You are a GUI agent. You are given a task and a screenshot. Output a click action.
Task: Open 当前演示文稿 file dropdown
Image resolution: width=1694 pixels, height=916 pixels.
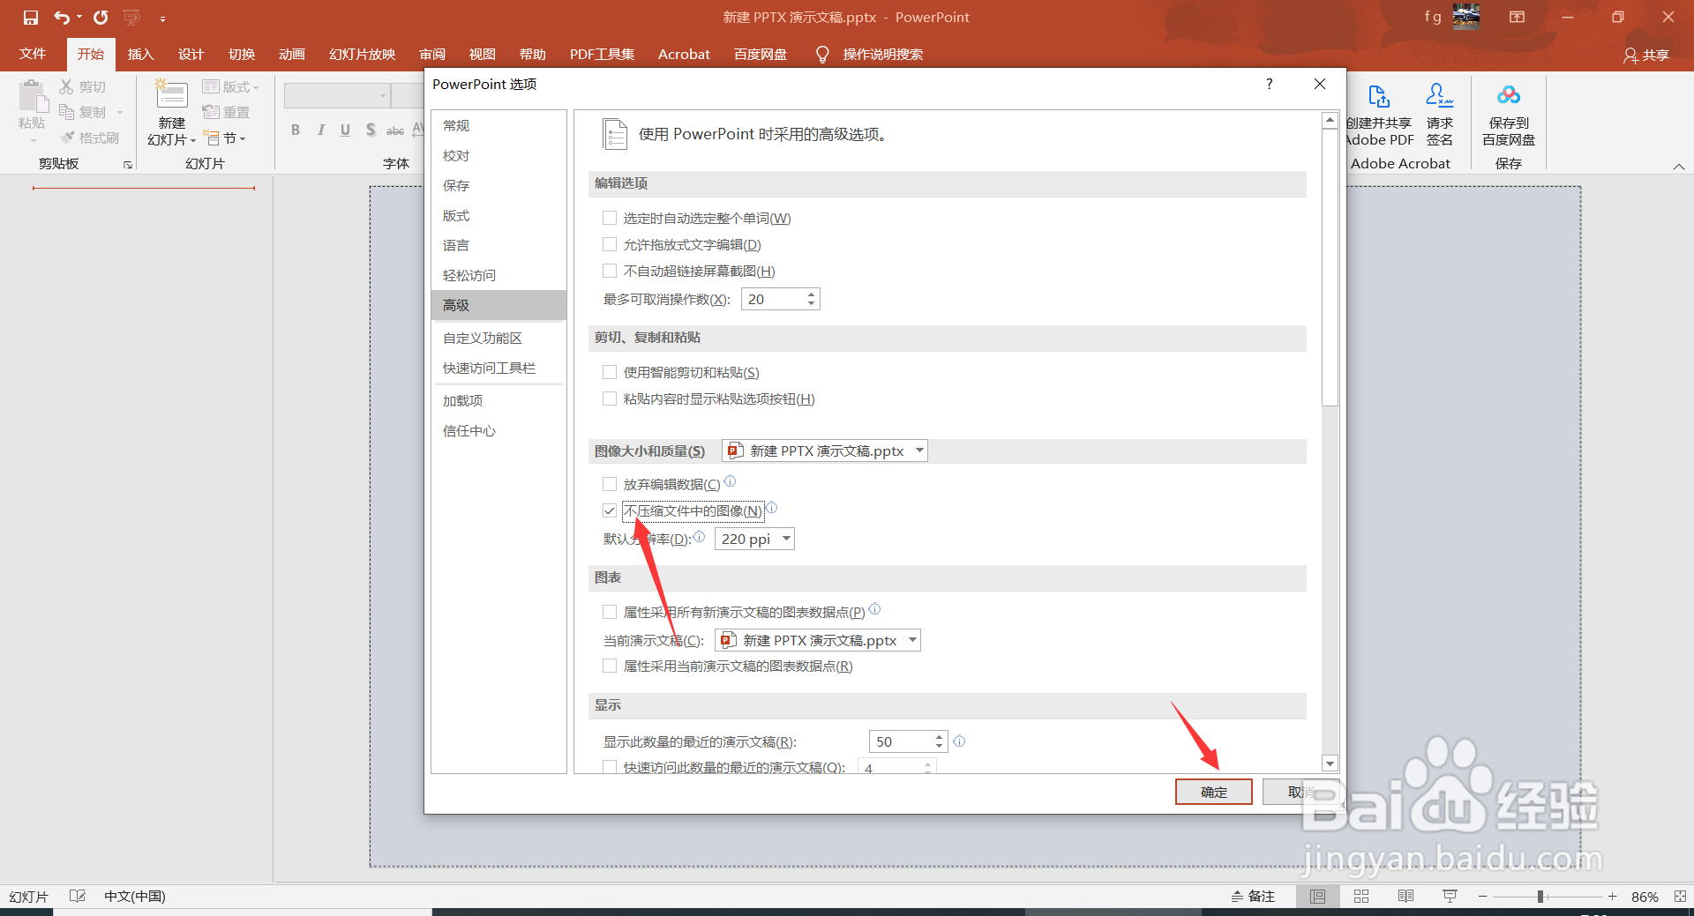[x=818, y=640]
